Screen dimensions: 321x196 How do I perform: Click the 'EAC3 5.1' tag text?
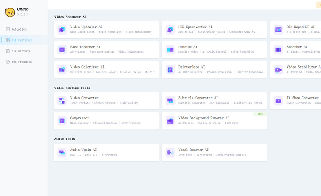point(91,155)
